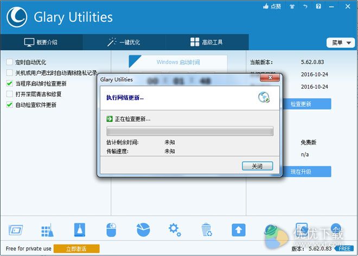Image resolution: width=358 pixels, height=256 pixels.
Task: Launch the uninstall manager trash icon
Action: [x=207, y=230]
